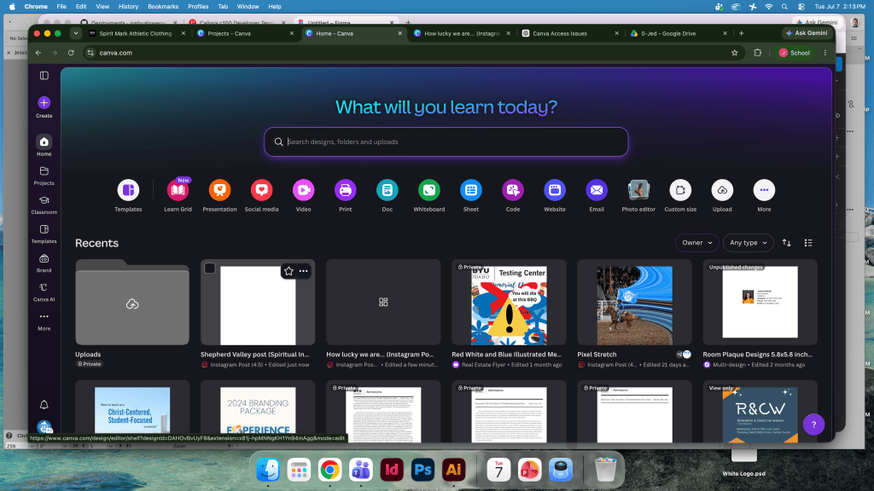
Task: Star the Shepherd Valley post design
Action: point(288,271)
